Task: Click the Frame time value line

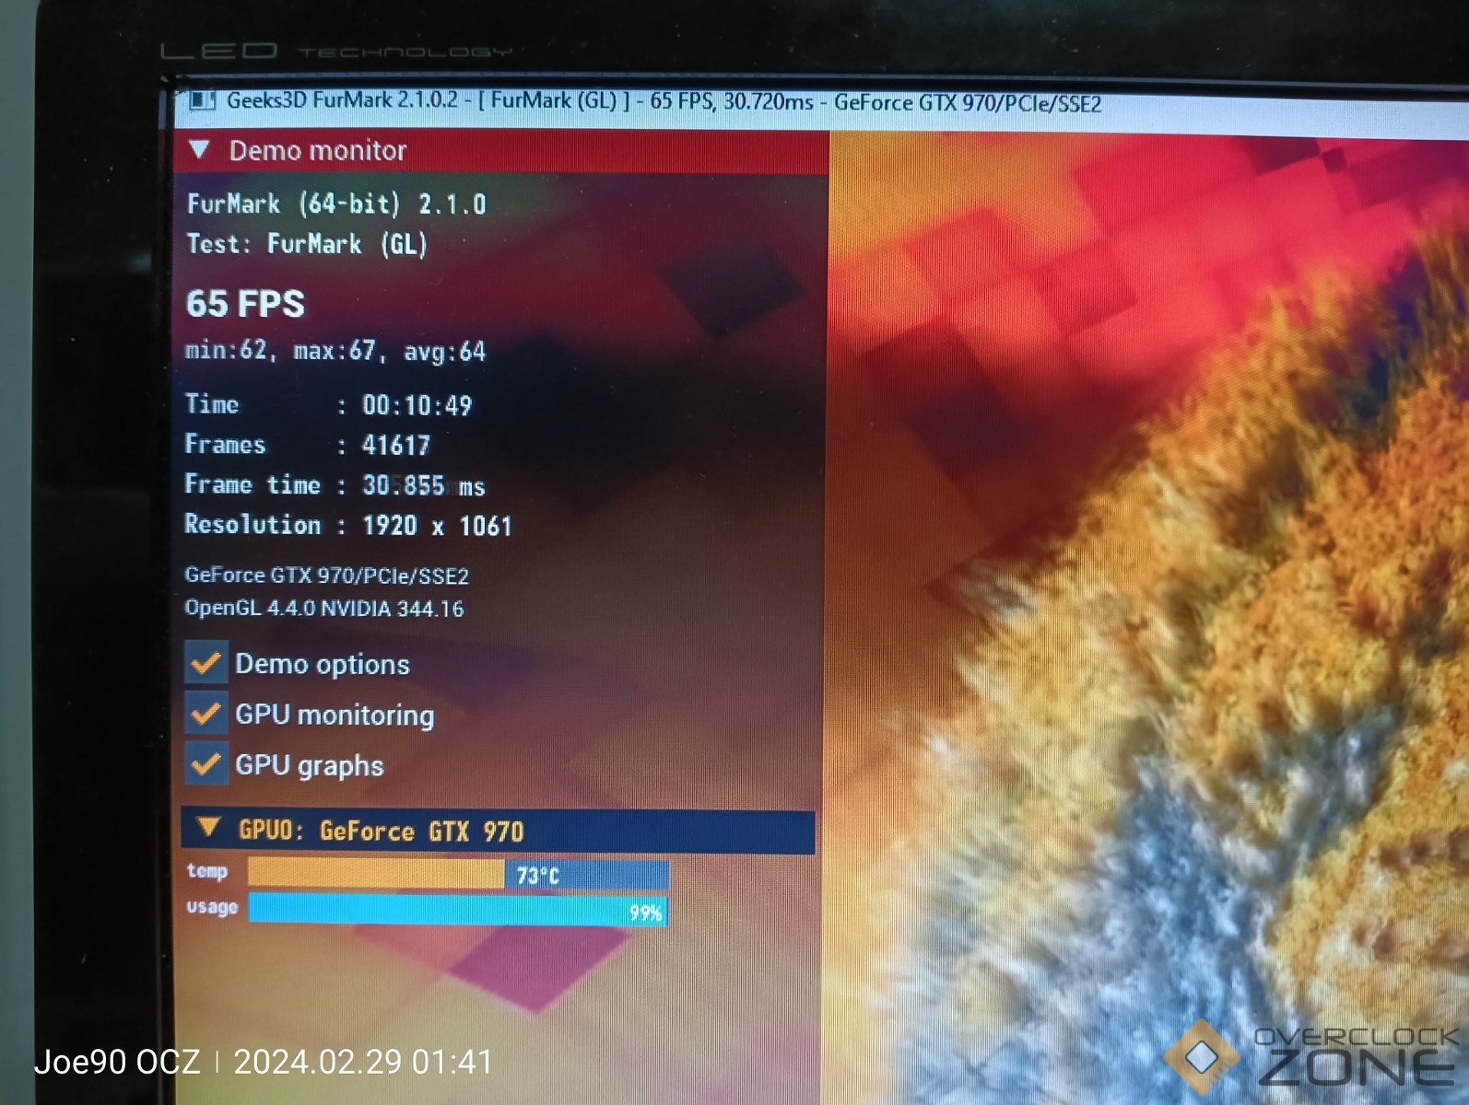Action: tap(335, 485)
